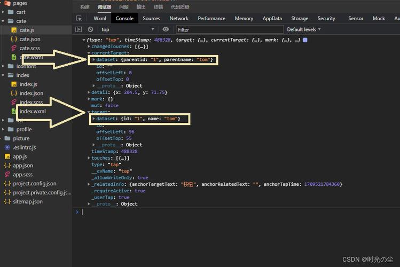Expand the last __proto__ Object entry
The image size is (400, 267).
(89, 204)
